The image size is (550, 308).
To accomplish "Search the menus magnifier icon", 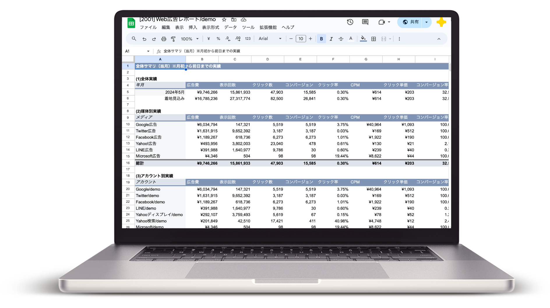I will [134, 39].
